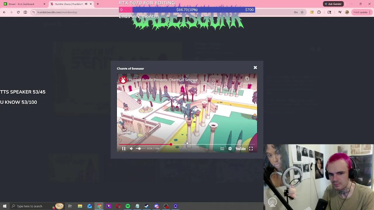
Task: Open Chrome's three-dot menu
Action: (x=370, y=12)
